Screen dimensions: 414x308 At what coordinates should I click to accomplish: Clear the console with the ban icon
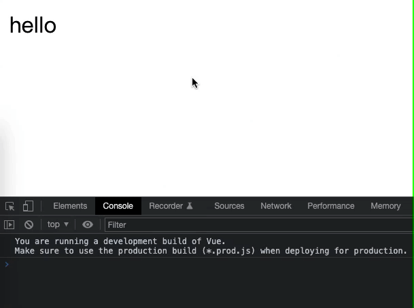[29, 225]
